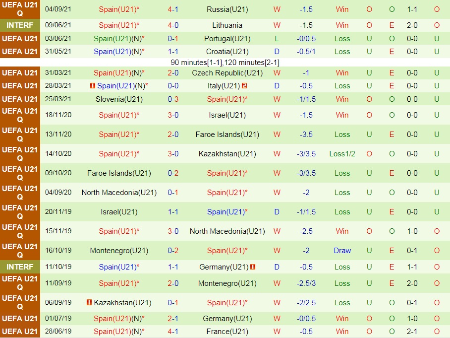Screen dimensions: 450x338
Task: Click the 4-1 score against France(U21)
Action: click(x=173, y=332)
